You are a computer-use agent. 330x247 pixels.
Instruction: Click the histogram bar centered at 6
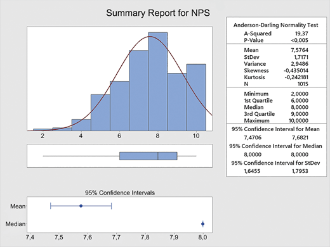click(119, 106)
